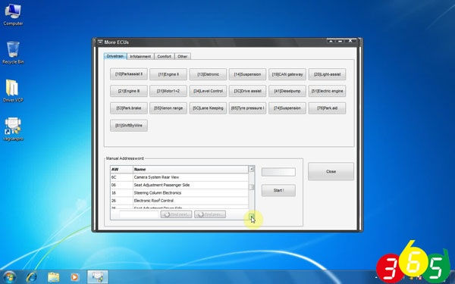Click the address table scroll-up arrow
The image size is (455, 284).
[x=252, y=169]
